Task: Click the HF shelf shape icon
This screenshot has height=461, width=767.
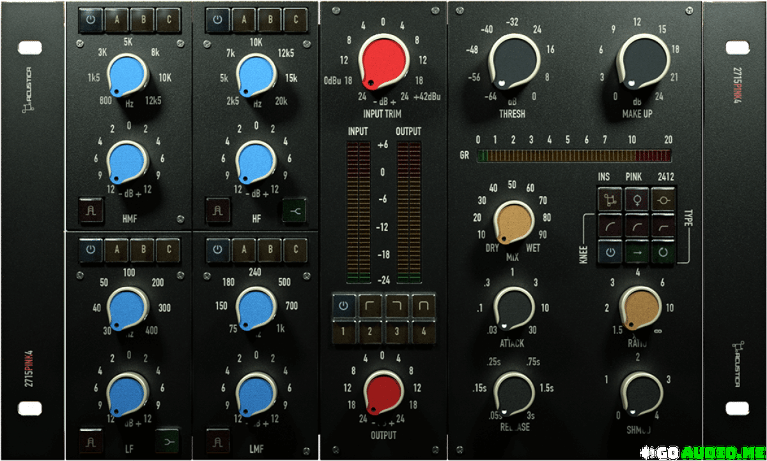Action: coord(295,209)
